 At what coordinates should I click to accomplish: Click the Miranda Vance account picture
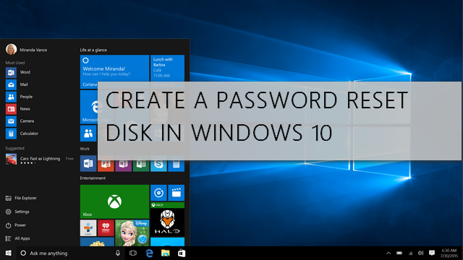coord(12,49)
